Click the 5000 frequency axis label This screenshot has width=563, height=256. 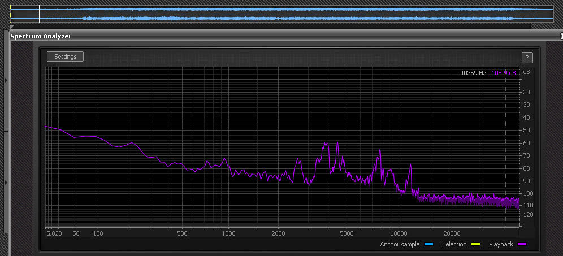[347, 233]
